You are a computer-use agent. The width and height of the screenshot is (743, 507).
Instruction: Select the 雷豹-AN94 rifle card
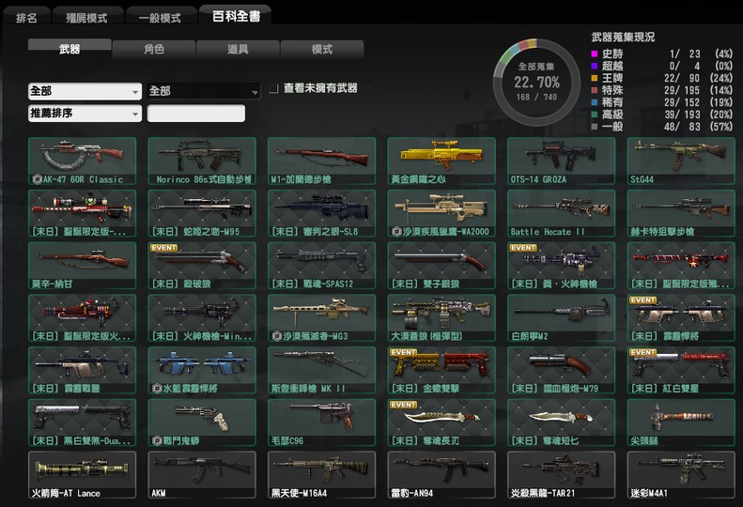tap(441, 475)
